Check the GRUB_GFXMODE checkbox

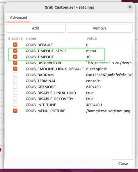point(15,87)
